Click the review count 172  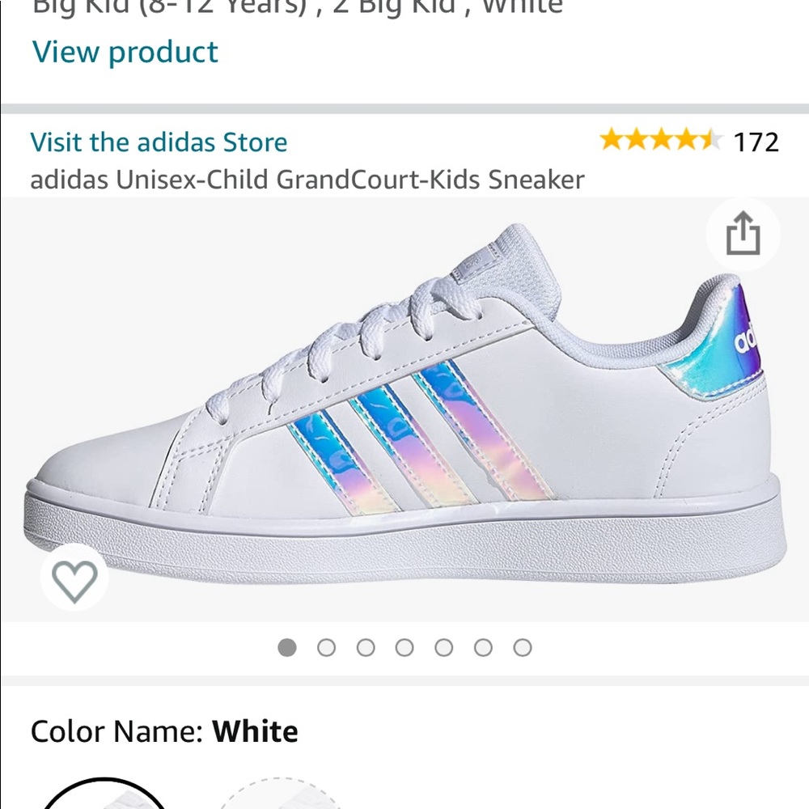click(x=756, y=142)
